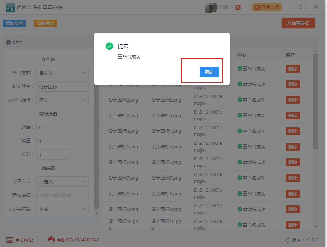Click success status icon for 设计图标5.png
This screenshot has height=247, width=327.
240,147
